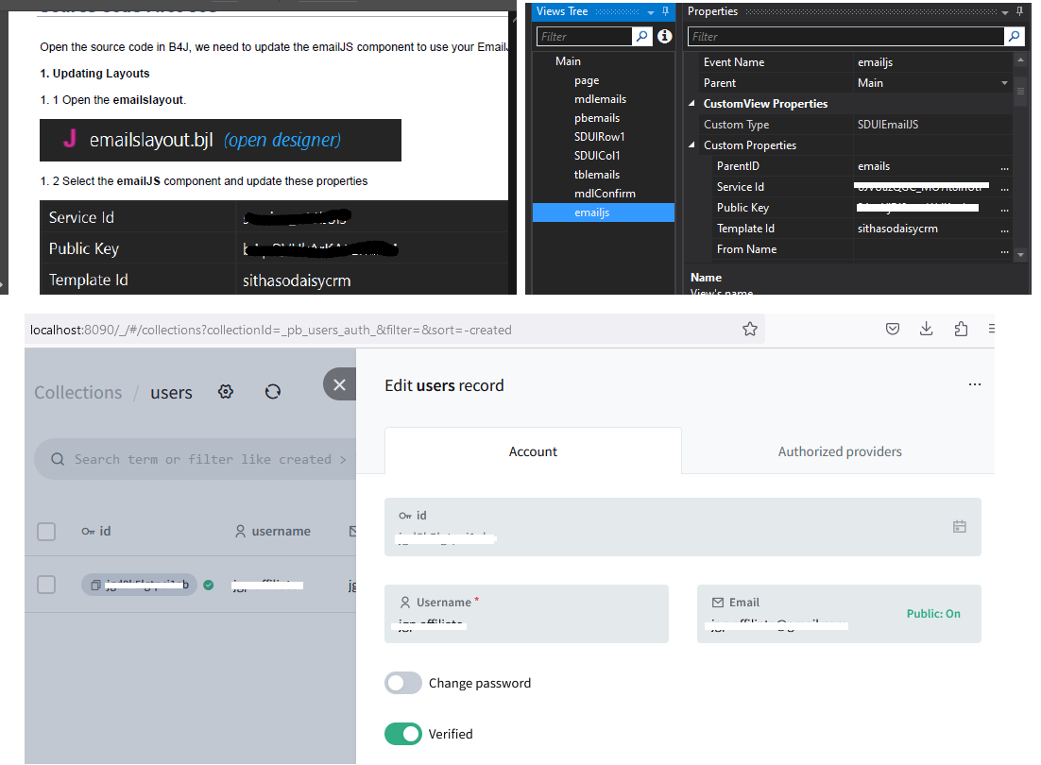Screen dimensions: 1041x765
Task: Bookmark the page with the star icon
Action: [750, 329]
